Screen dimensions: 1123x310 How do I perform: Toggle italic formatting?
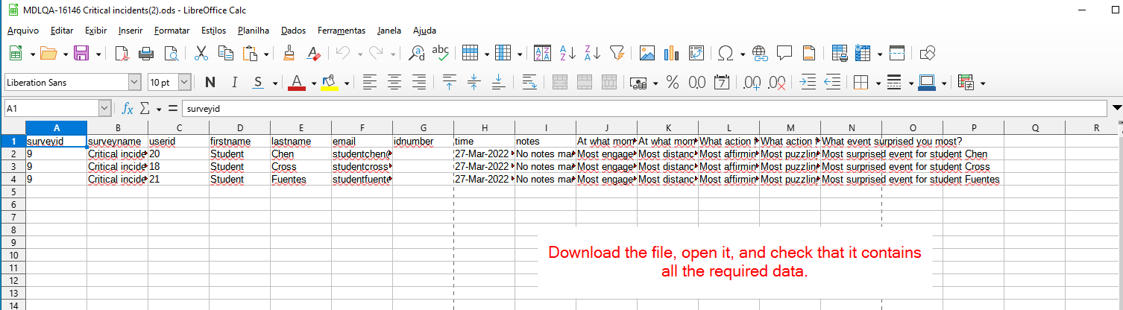point(234,82)
